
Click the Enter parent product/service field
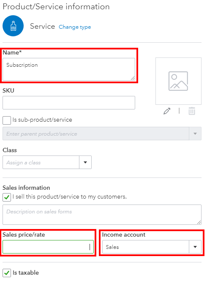click(x=96, y=134)
